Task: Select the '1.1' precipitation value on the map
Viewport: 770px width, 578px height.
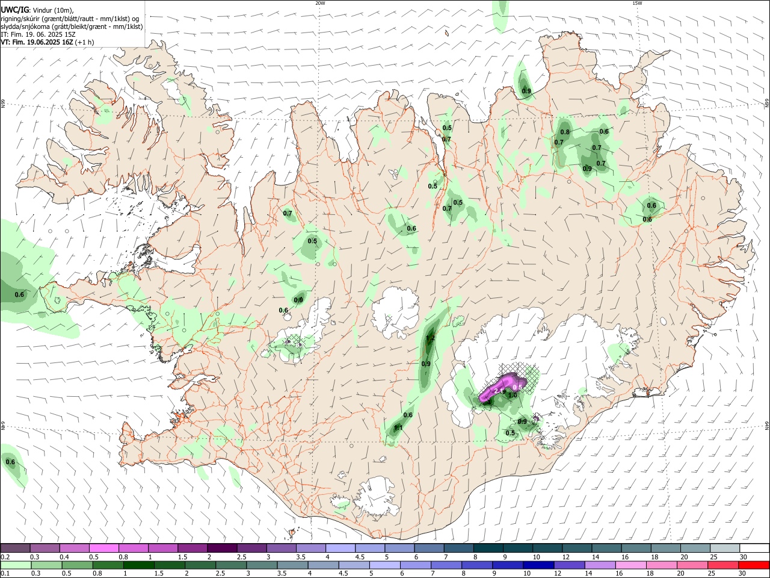Action: click(398, 428)
